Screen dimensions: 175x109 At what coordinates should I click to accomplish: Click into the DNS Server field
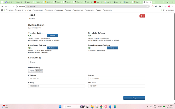click(117, 86)
